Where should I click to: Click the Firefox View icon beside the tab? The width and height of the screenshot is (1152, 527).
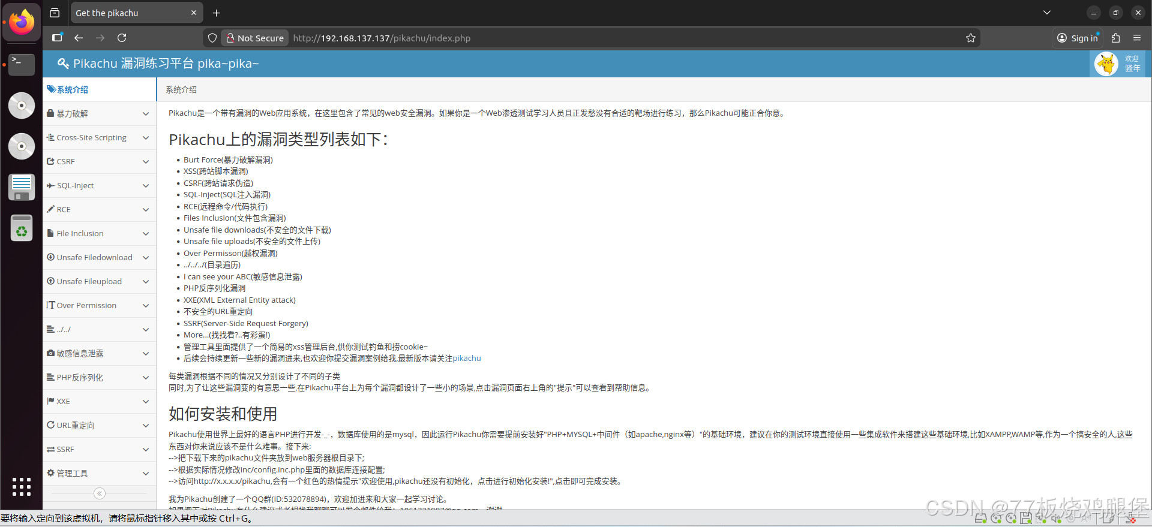pyautogui.click(x=55, y=13)
